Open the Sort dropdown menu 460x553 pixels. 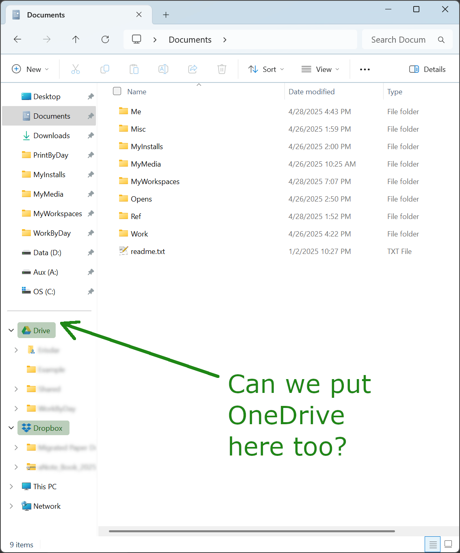click(x=266, y=69)
